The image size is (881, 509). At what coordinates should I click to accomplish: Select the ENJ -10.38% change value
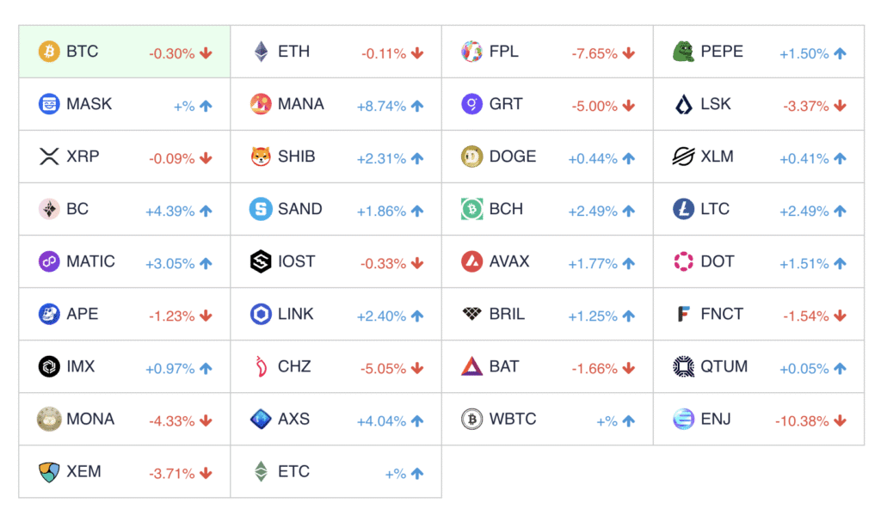click(802, 421)
